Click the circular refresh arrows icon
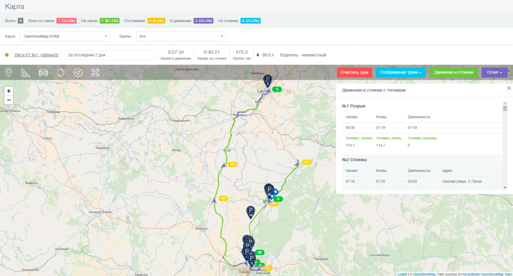Image resolution: width=513 pixels, height=276 pixels. (61, 73)
